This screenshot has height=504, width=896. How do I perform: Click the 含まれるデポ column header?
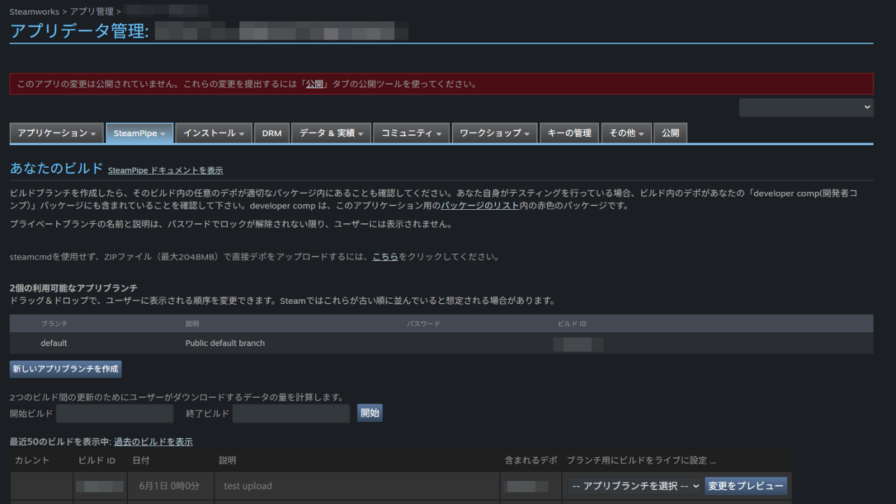531,461
